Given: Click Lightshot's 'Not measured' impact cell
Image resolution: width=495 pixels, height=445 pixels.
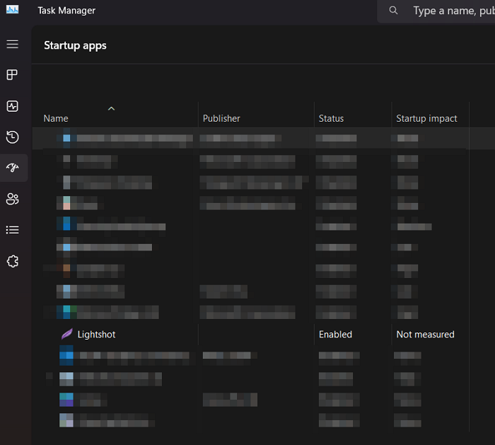Looking at the screenshot, I should pos(425,334).
